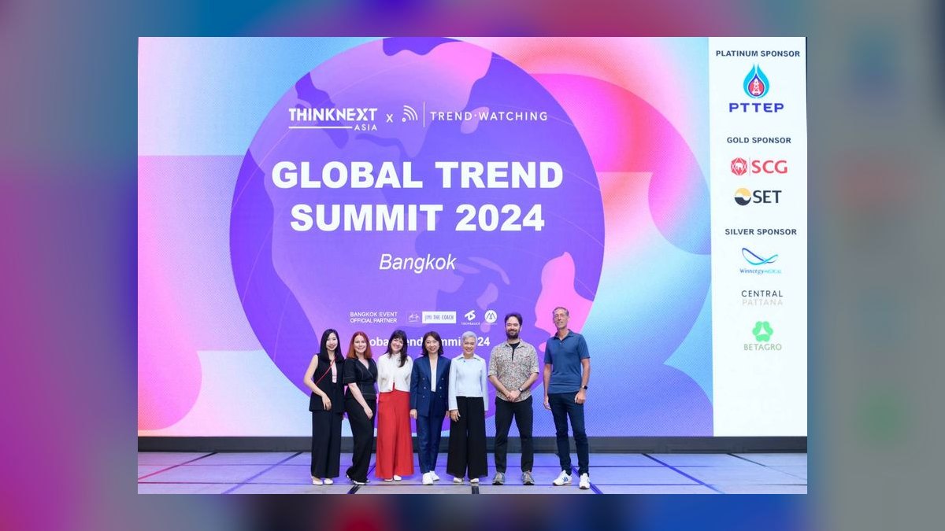945x531 pixels.
Task: Click the Techsauce partner logo
Action: 469,316
